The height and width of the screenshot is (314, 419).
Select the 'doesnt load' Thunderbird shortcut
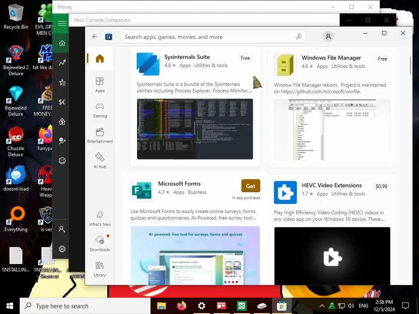pos(16,179)
